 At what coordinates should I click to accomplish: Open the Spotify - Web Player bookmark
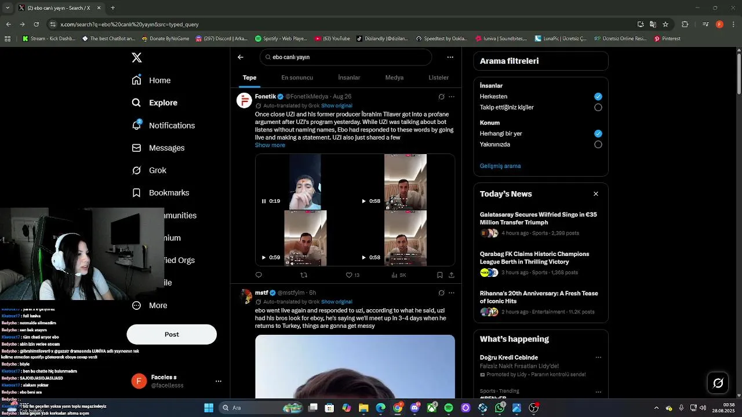pos(281,39)
